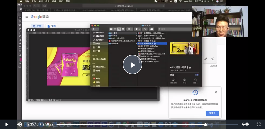The height and width of the screenshot is (129, 265).
Task: Switch Finder to column view
Action: 119,29
